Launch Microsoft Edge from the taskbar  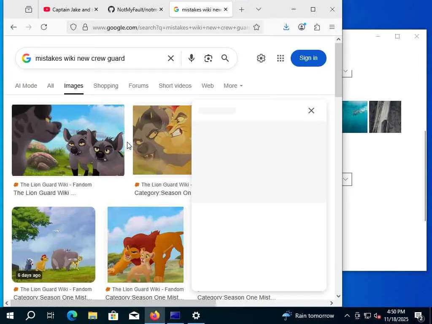click(x=72, y=316)
